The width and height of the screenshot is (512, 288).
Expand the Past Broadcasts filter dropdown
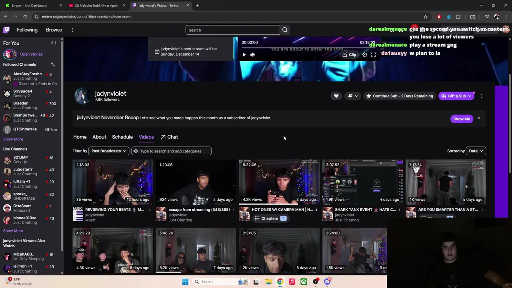click(109, 151)
